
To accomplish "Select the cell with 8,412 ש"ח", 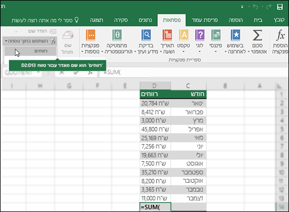I will [x=155, y=112].
